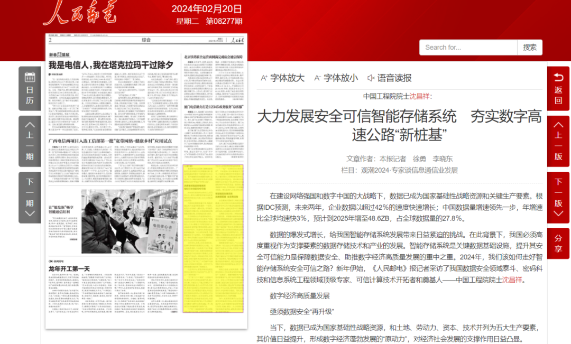Enlarge font size (字体放大)
This screenshot has height=344, width=571.
pyautogui.click(x=283, y=78)
